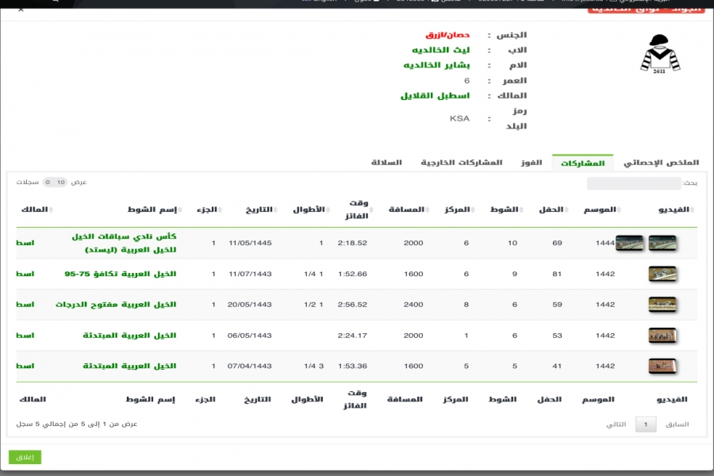Close the dialog with the X icon
Viewport: 714px width, 476px height.
[21, 10]
